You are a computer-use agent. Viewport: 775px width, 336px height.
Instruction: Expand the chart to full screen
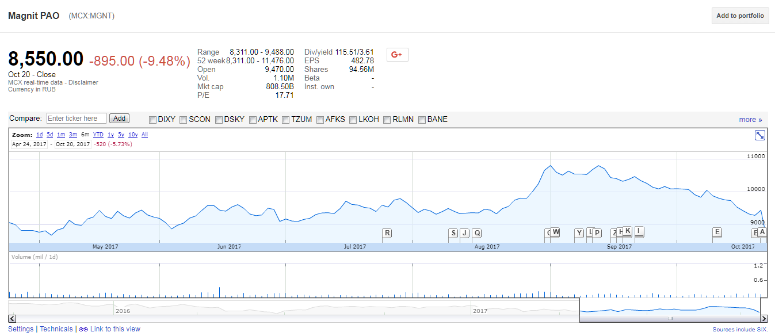(760, 135)
